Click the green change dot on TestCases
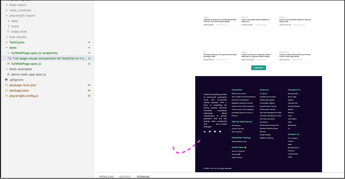345x179 pixels. [89, 42]
